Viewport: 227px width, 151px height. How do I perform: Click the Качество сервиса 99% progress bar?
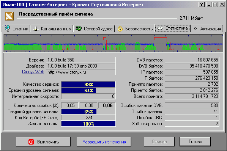point(88,84)
